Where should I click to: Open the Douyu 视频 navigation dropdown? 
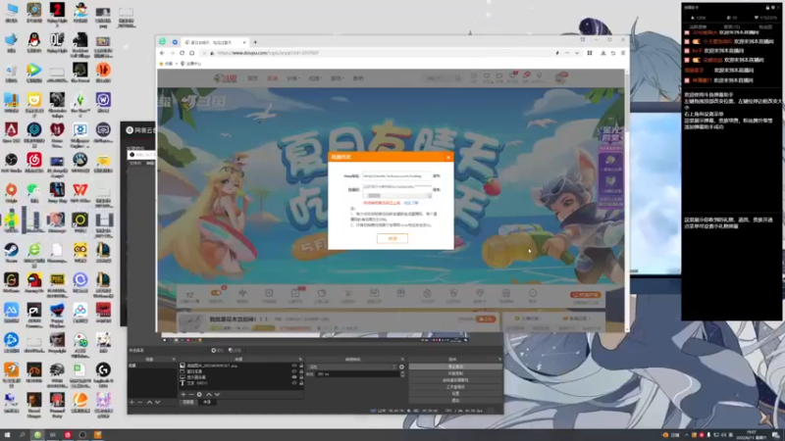click(315, 78)
